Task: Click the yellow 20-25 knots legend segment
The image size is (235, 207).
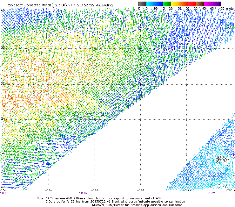Action: (x=175, y=4)
